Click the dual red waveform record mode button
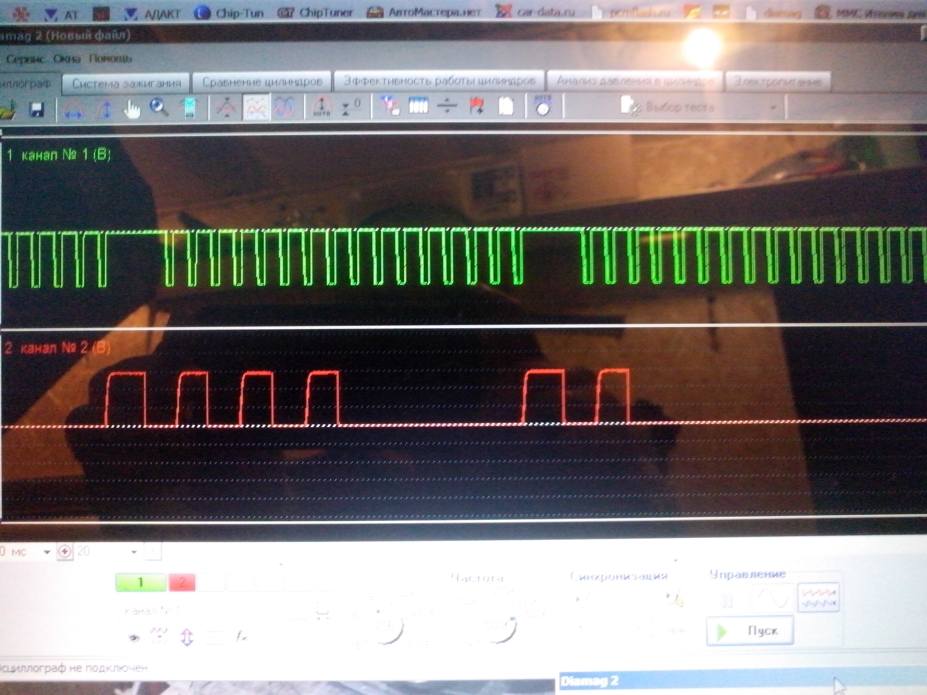This screenshot has height=695, width=927. (x=818, y=598)
